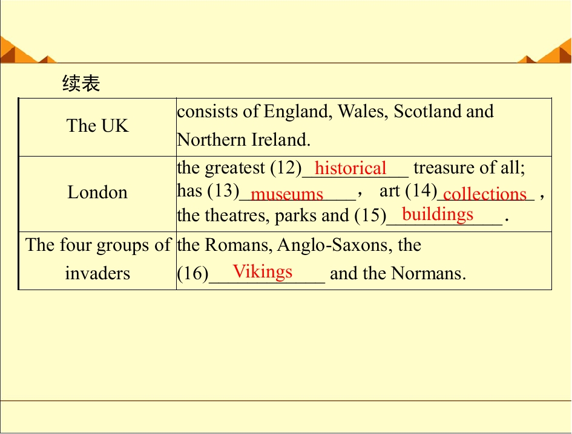Click the red answer word historical
572x434 pixels.
(x=350, y=168)
